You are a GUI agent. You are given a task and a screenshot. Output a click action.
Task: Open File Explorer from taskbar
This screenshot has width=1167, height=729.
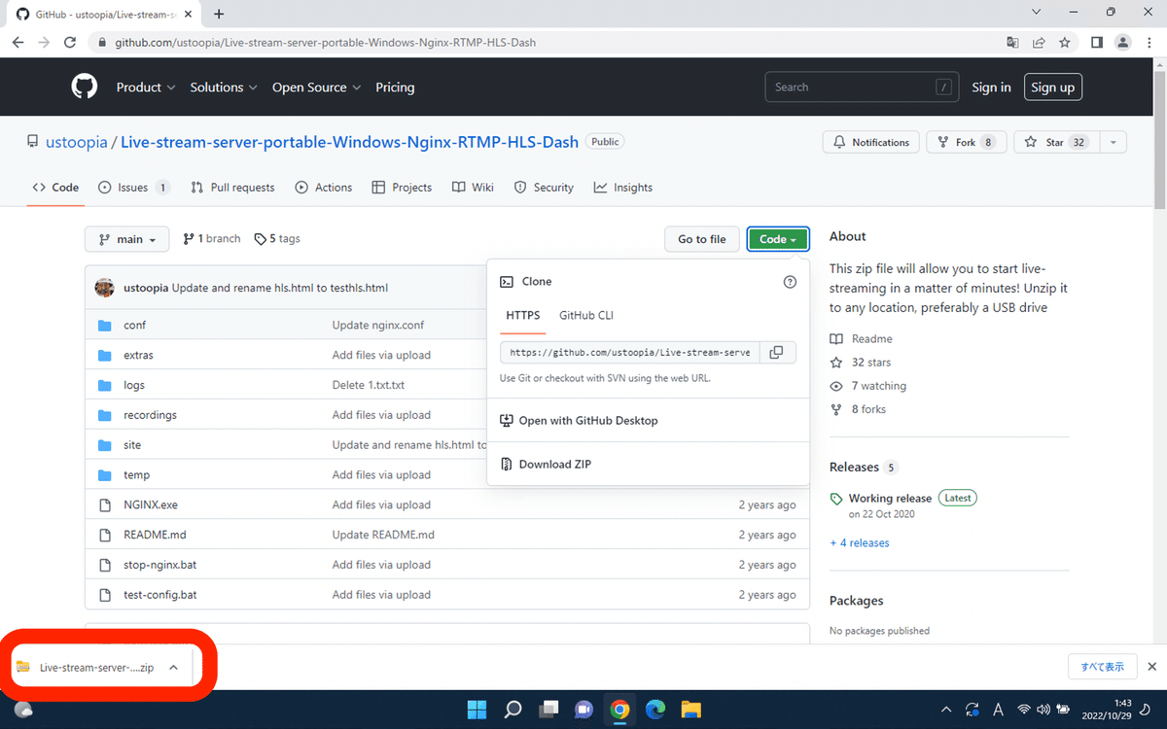(690, 710)
